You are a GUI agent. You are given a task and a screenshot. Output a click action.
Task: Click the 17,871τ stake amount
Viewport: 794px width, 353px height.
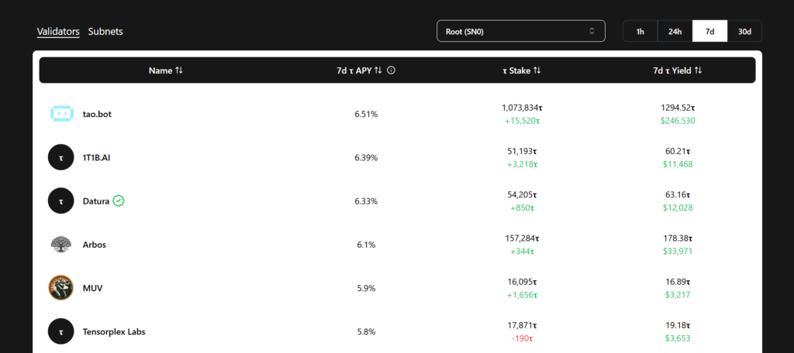coord(522,324)
